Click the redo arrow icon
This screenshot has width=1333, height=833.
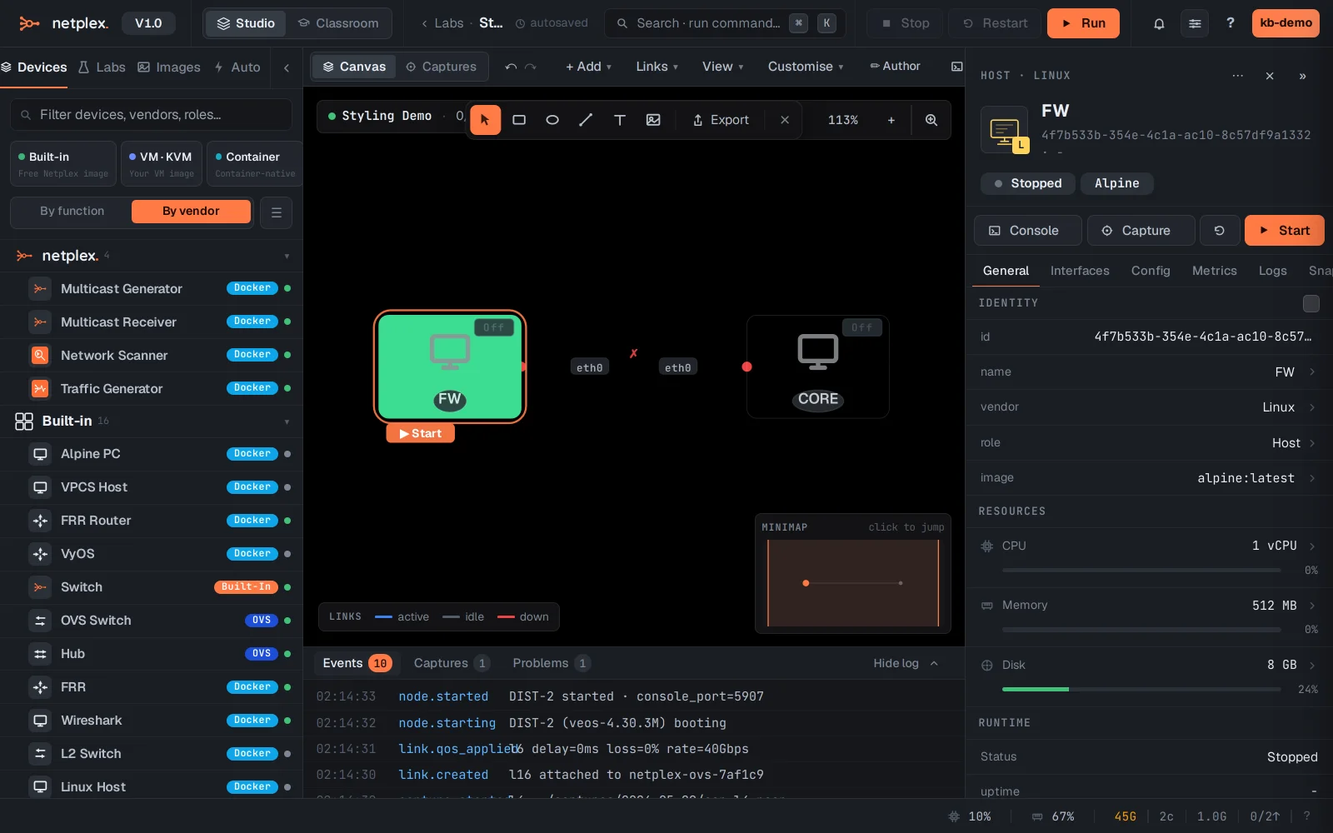pyautogui.click(x=531, y=67)
